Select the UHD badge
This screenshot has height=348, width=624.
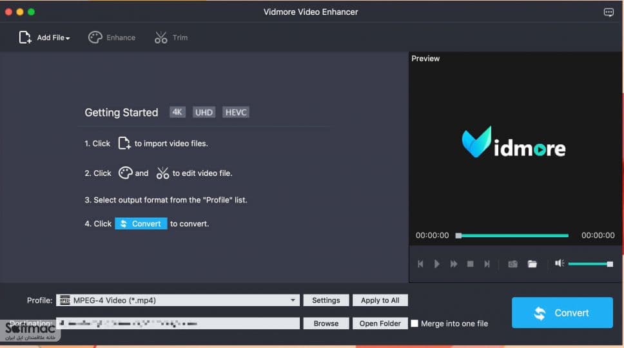point(204,112)
